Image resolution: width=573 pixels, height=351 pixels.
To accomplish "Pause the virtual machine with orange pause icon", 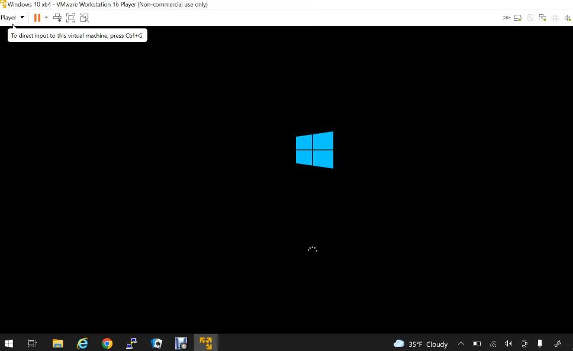I will (x=37, y=18).
